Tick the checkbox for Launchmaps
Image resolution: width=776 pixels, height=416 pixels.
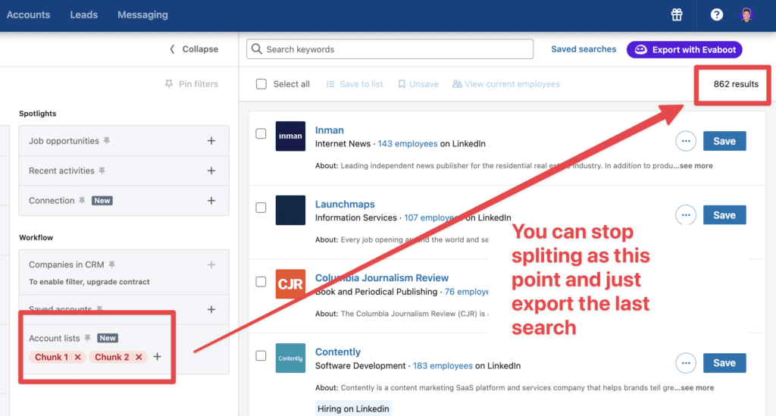pyautogui.click(x=261, y=208)
